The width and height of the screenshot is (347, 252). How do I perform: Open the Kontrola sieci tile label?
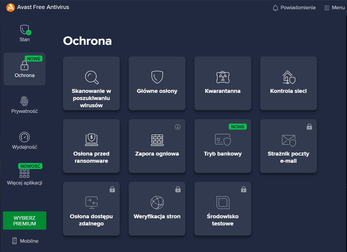point(288,91)
